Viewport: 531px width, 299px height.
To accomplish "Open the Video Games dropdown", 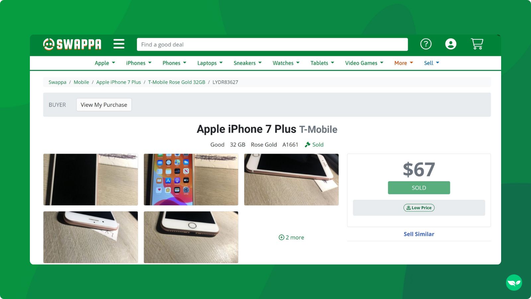I will point(364,63).
